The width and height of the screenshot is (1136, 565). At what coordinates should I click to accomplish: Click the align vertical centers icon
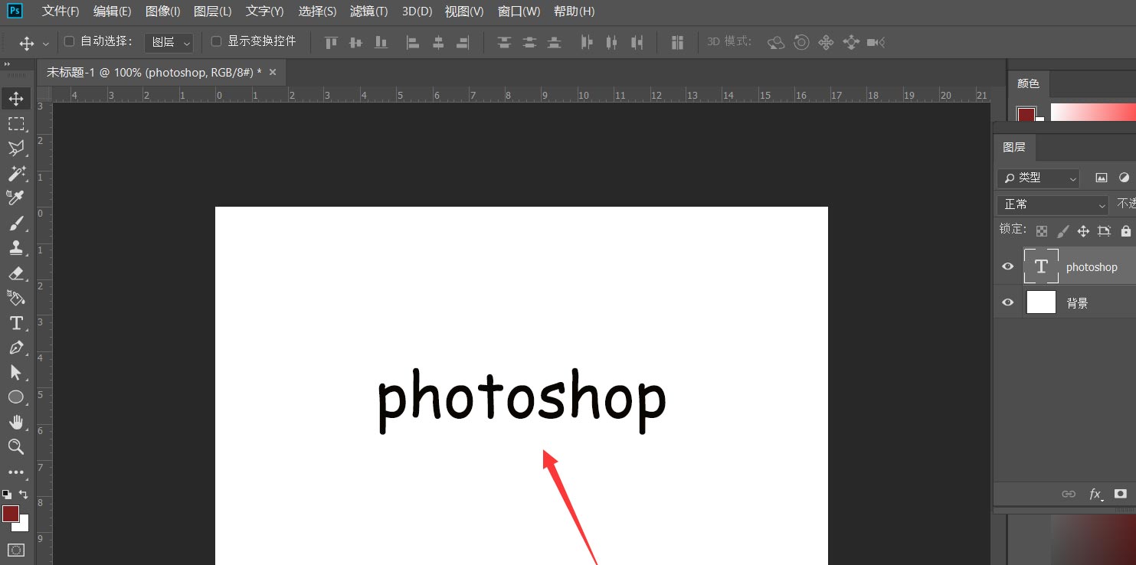coord(355,43)
